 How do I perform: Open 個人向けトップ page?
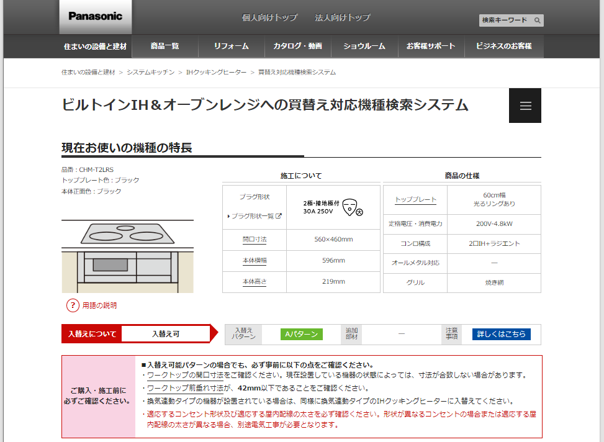tap(269, 17)
